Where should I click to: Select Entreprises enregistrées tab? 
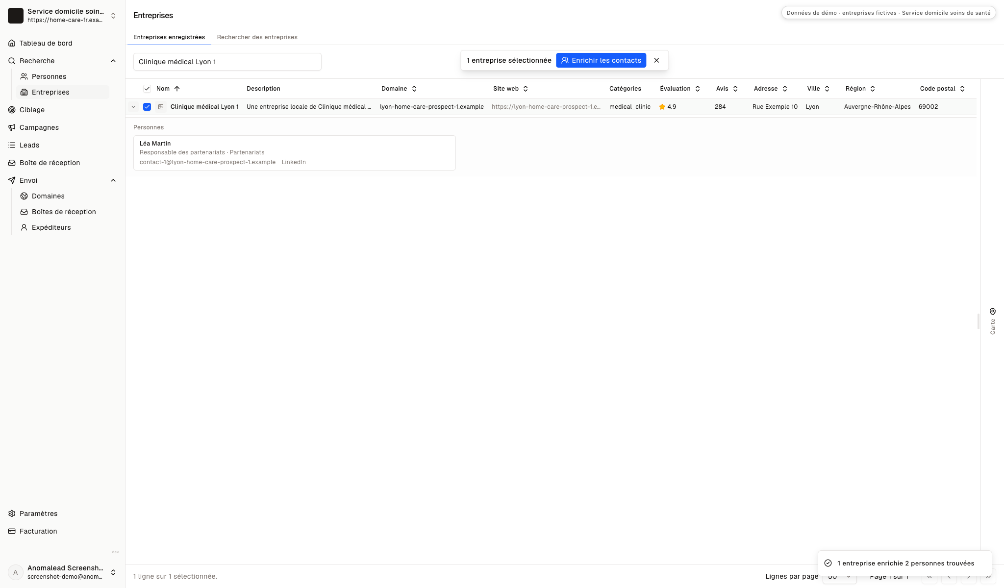click(x=169, y=37)
